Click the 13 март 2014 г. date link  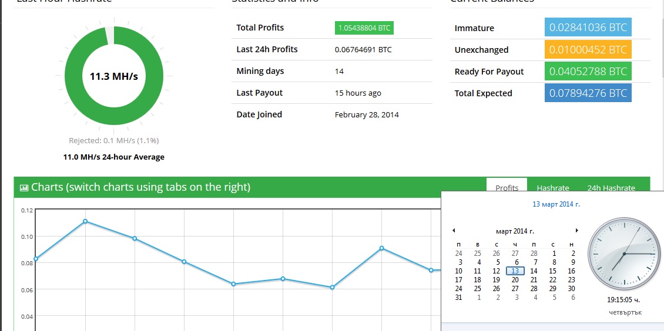(x=556, y=204)
